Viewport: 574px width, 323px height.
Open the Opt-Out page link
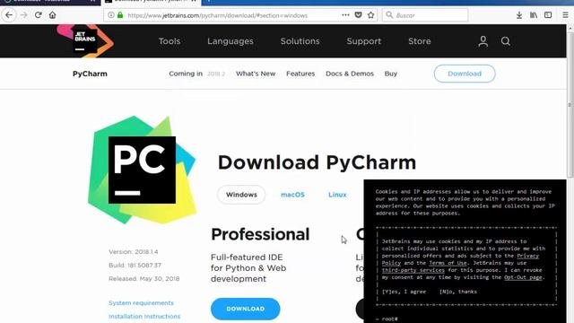pyautogui.click(x=523, y=277)
